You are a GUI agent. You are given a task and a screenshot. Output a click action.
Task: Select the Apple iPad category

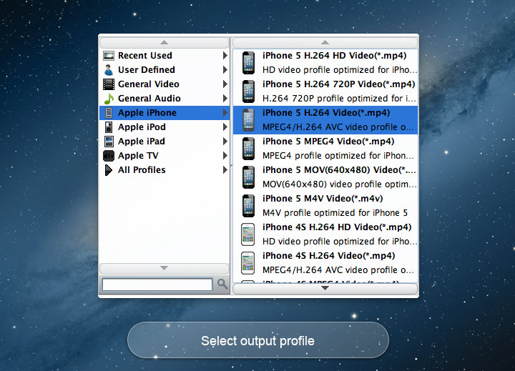[165, 141]
